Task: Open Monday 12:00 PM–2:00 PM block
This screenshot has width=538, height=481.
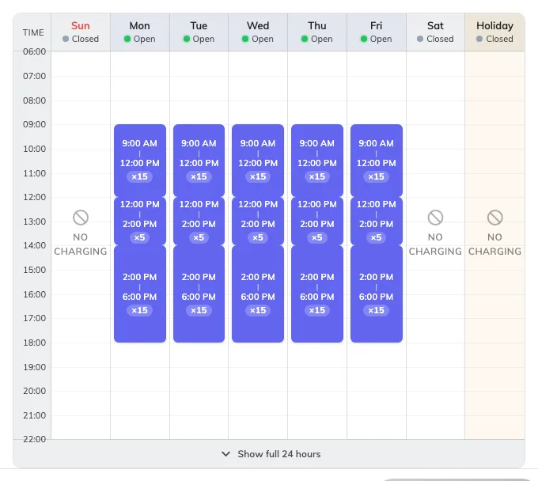Action: [140, 221]
